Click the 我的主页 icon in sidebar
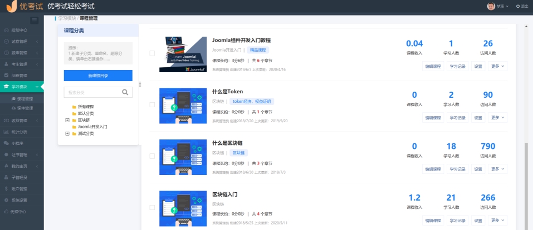This screenshot has width=533, height=230. pyautogui.click(x=6, y=166)
